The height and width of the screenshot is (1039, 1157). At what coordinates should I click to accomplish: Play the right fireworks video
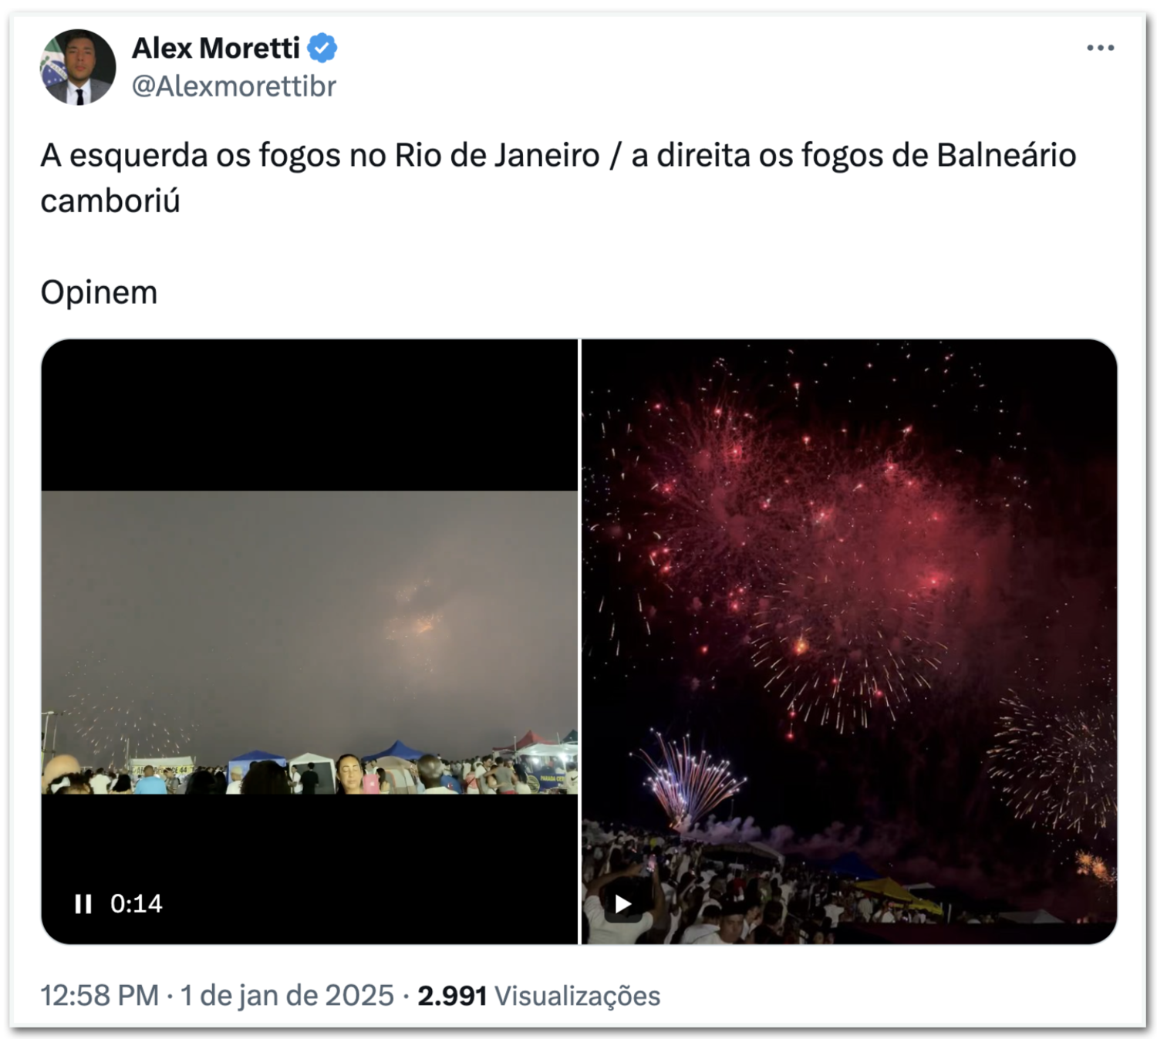click(x=622, y=903)
